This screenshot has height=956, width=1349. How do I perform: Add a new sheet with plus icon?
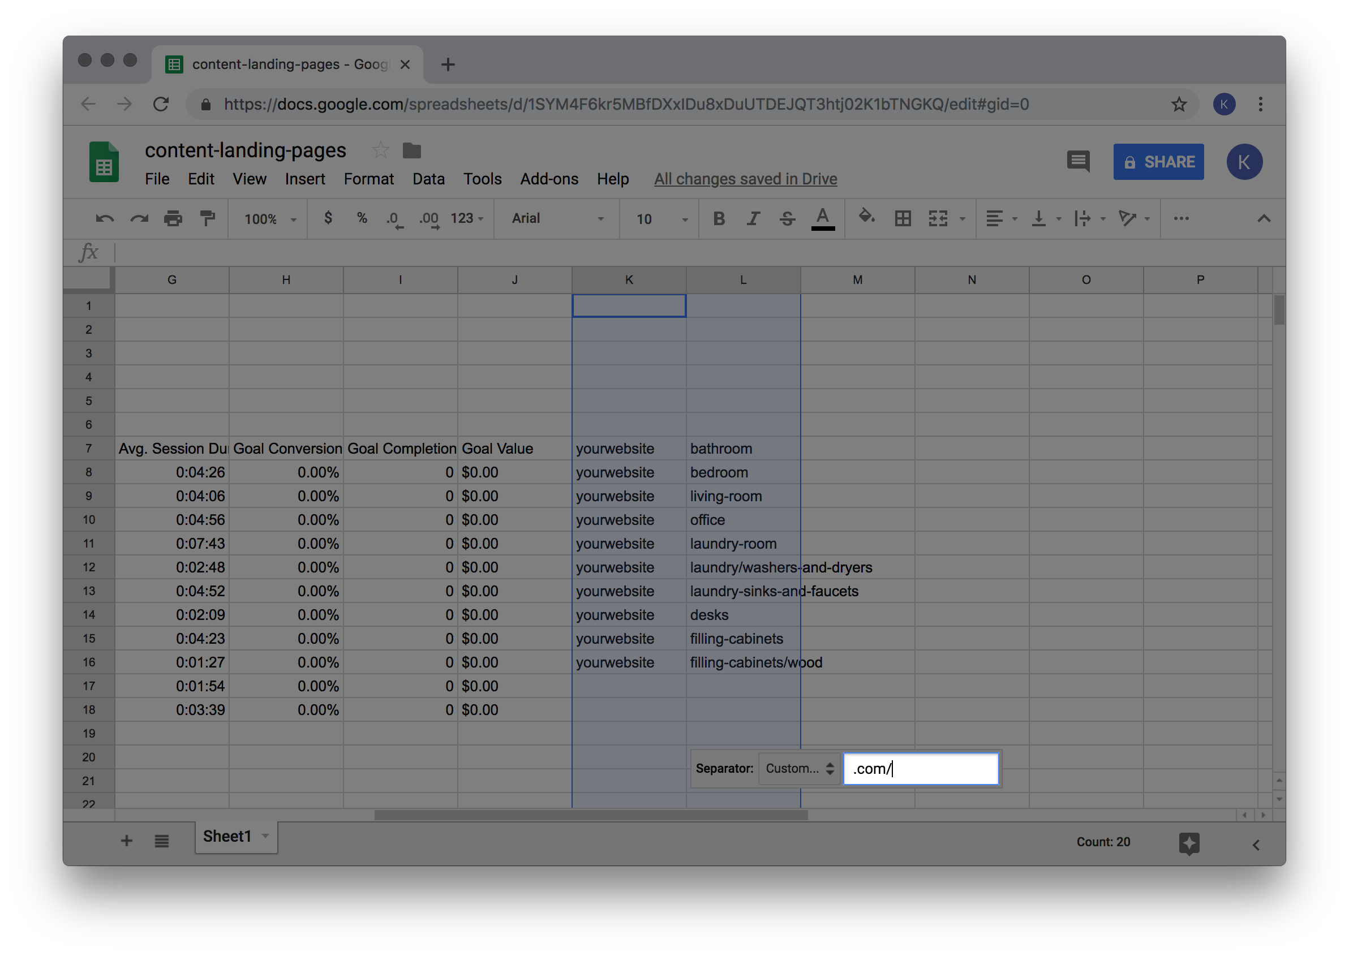tap(126, 841)
